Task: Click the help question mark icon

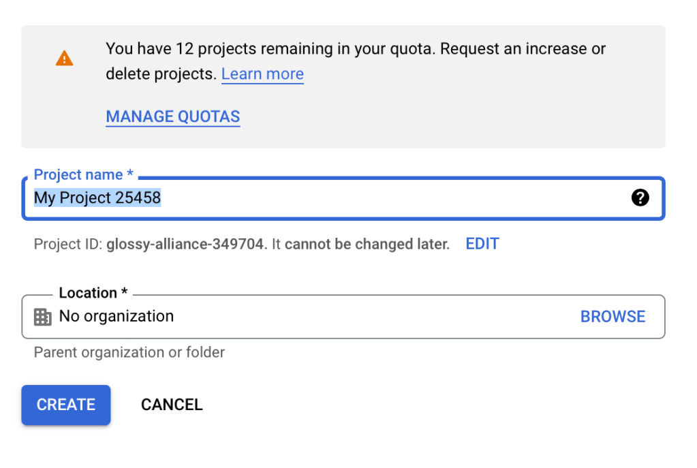Action: (x=640, y=198)
